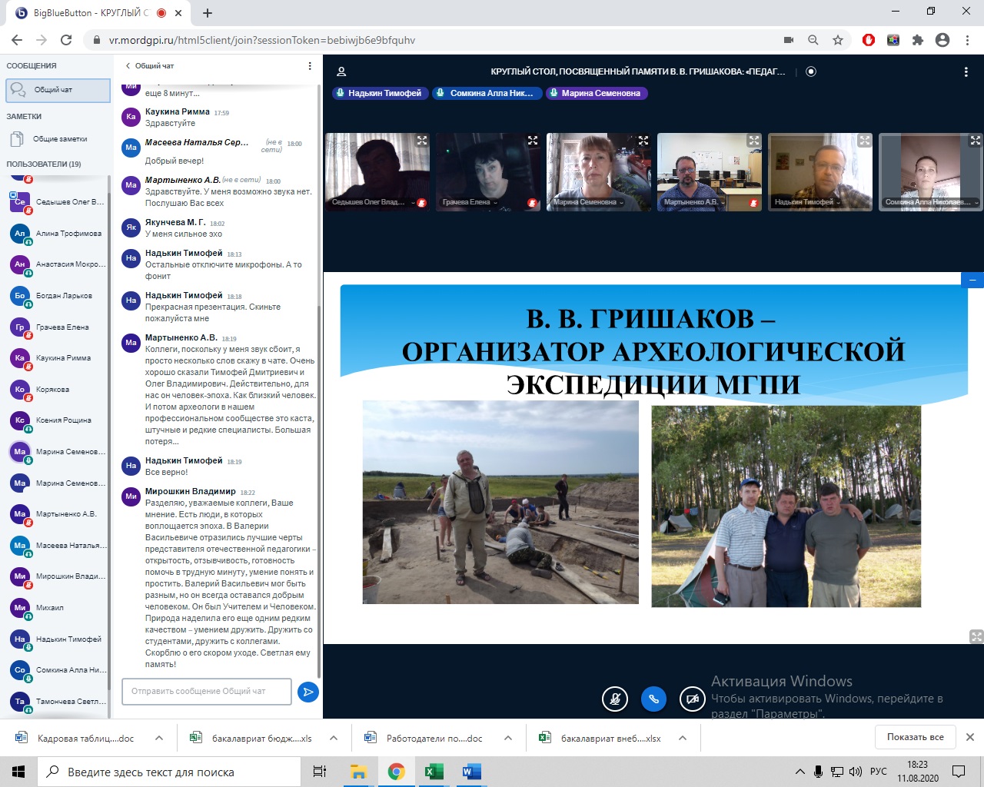Fullscreen Мартыненко А.В. webcam video
The image size is (984, 787).
point(753,141)
